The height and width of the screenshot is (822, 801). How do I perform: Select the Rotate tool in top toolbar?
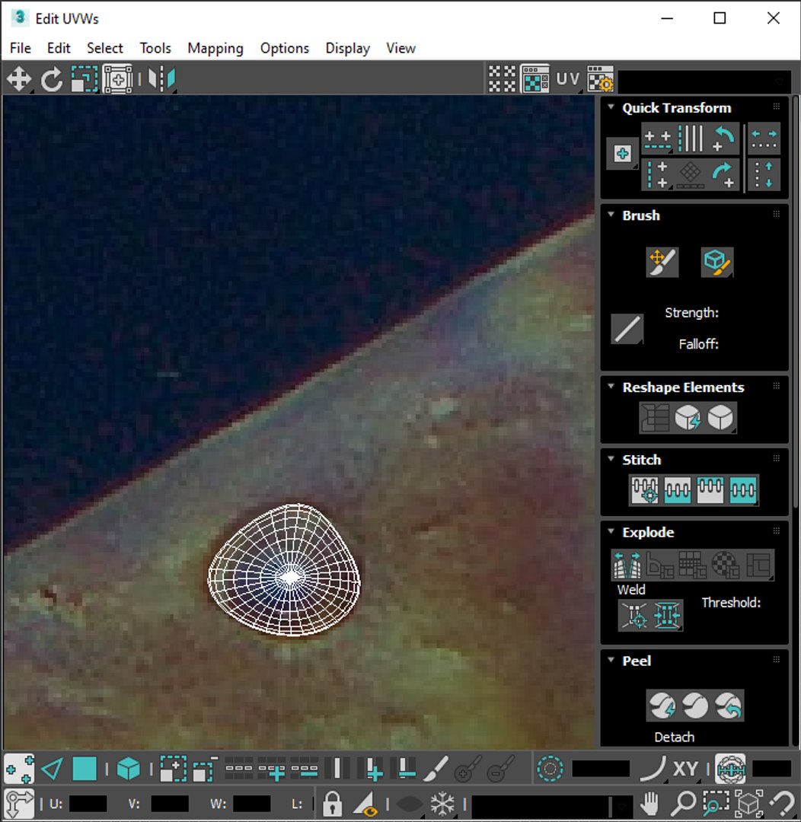point(52,79)
